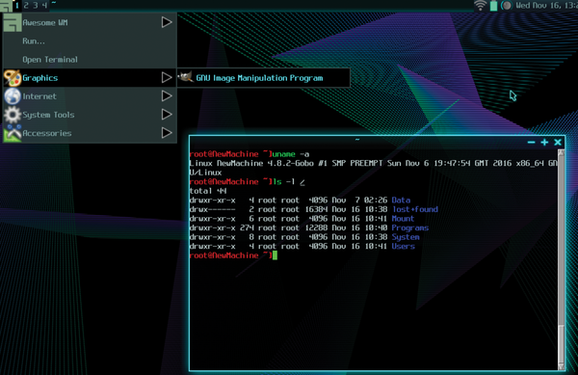Click the Users directory name
Viewport: 578px width, 375px height.
tap(404, 247)
